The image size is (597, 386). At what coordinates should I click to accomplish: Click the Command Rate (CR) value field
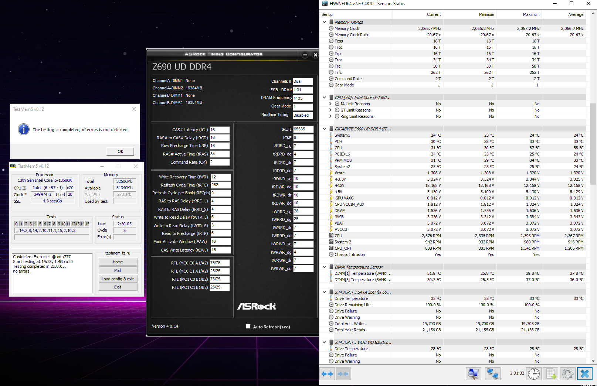pos(220,162)
